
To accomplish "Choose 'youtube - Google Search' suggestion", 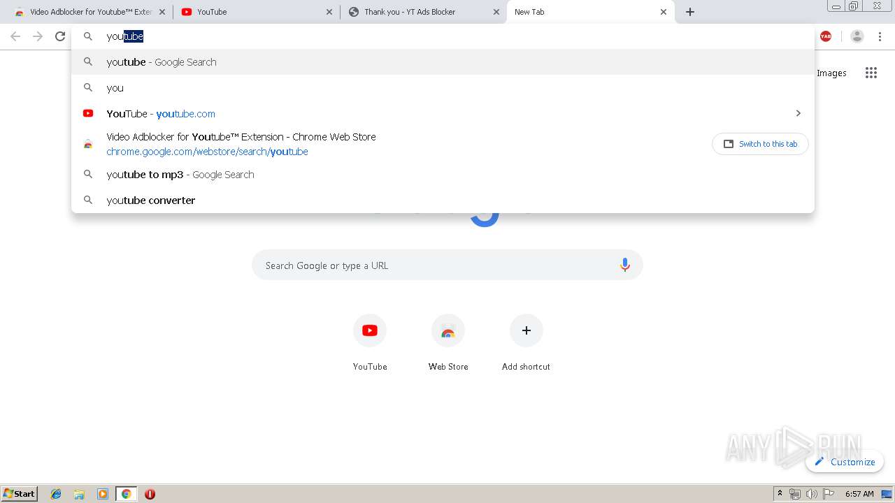I will pyautogui.click(x=443, y=62).
